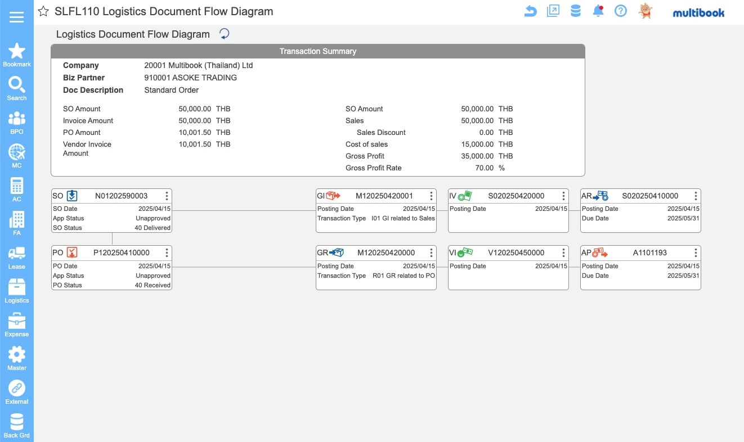The width and height of the screenshot is (744, 442).
Task: Expand options for the GI document card
Action: [x=431, y=196]
